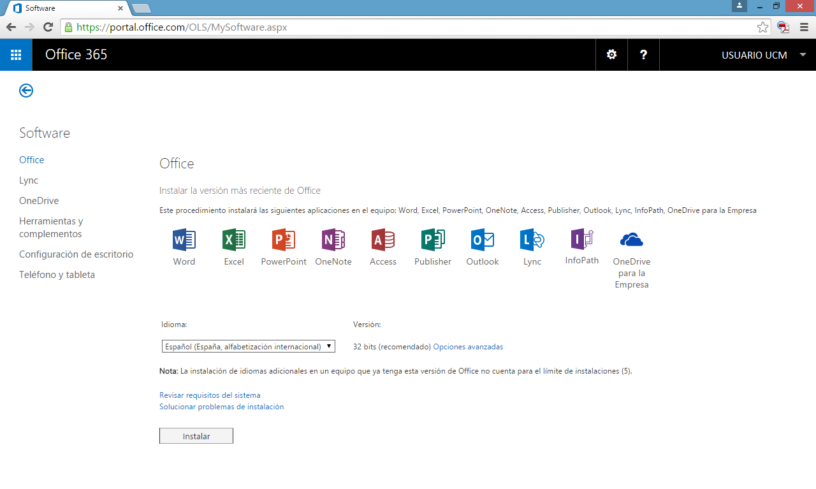
Task: Select OneDrive in the Software sidebar
Action: [39, 201]
